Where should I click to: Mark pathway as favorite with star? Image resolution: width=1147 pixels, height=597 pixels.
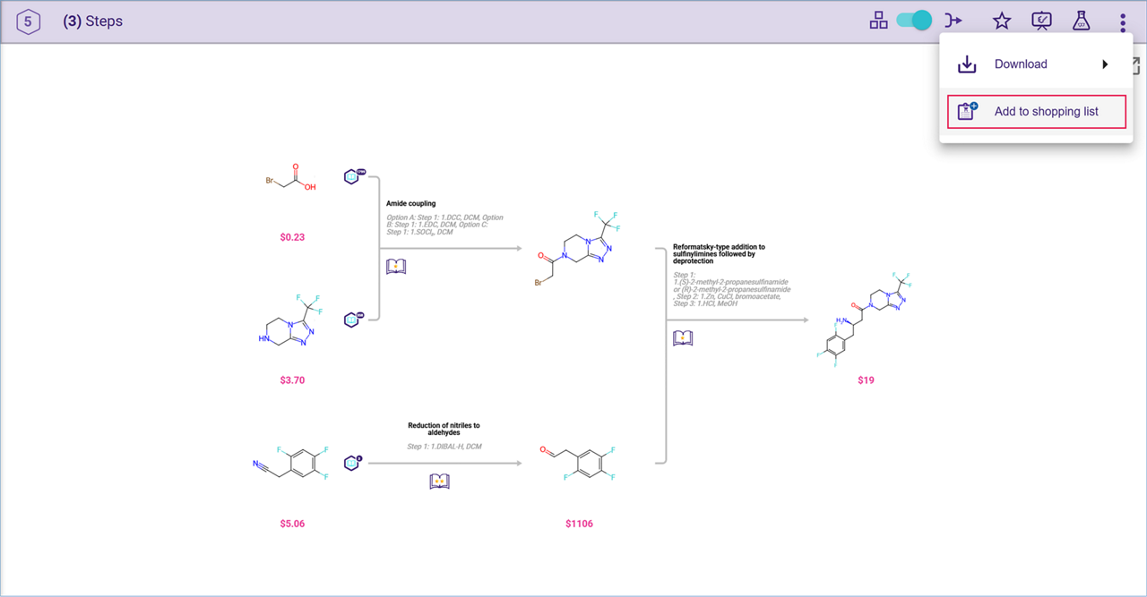point(1002,21)
